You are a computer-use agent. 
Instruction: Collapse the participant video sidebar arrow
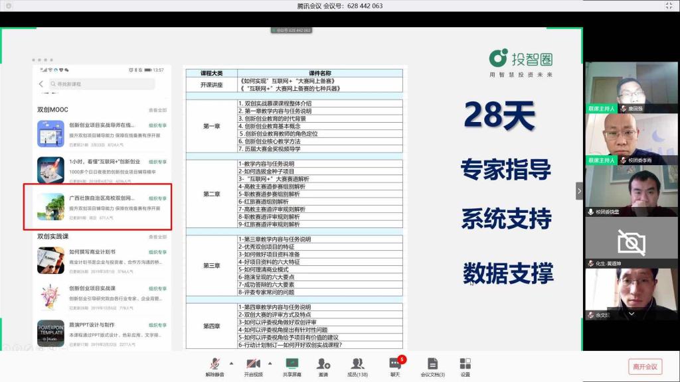tap(579, 191)
